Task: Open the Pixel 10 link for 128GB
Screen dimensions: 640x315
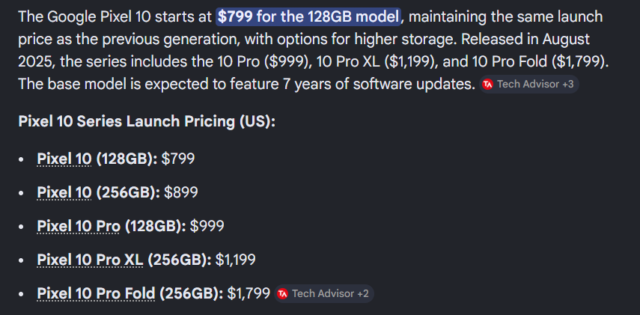Action: pyautogui.click(x=64, y=159)
